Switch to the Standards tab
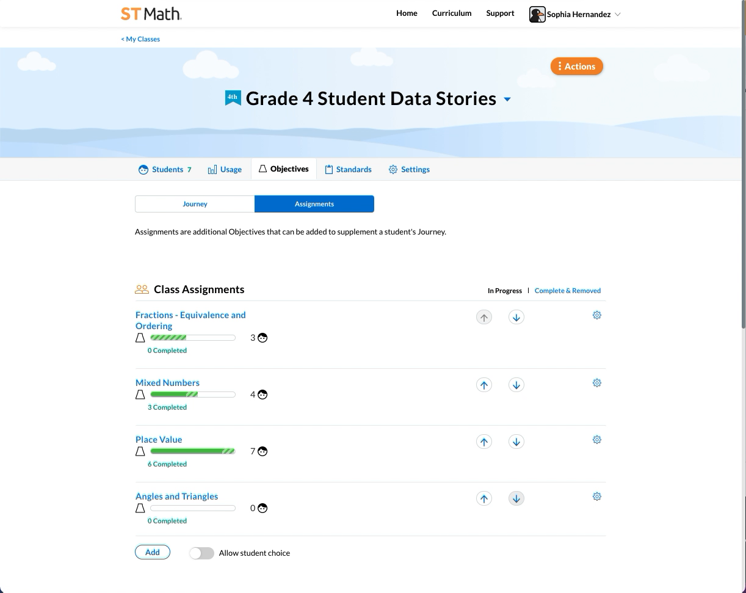The width and height of the screenshot is (746, 593). tap(348, 169)
